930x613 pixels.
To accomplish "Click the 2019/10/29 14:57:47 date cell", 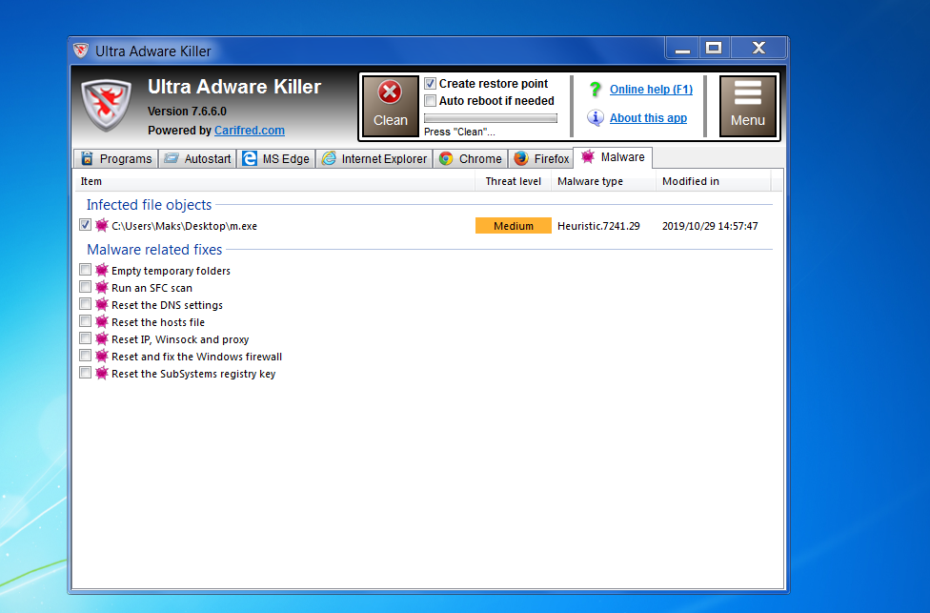I will [x=710, y=226].
